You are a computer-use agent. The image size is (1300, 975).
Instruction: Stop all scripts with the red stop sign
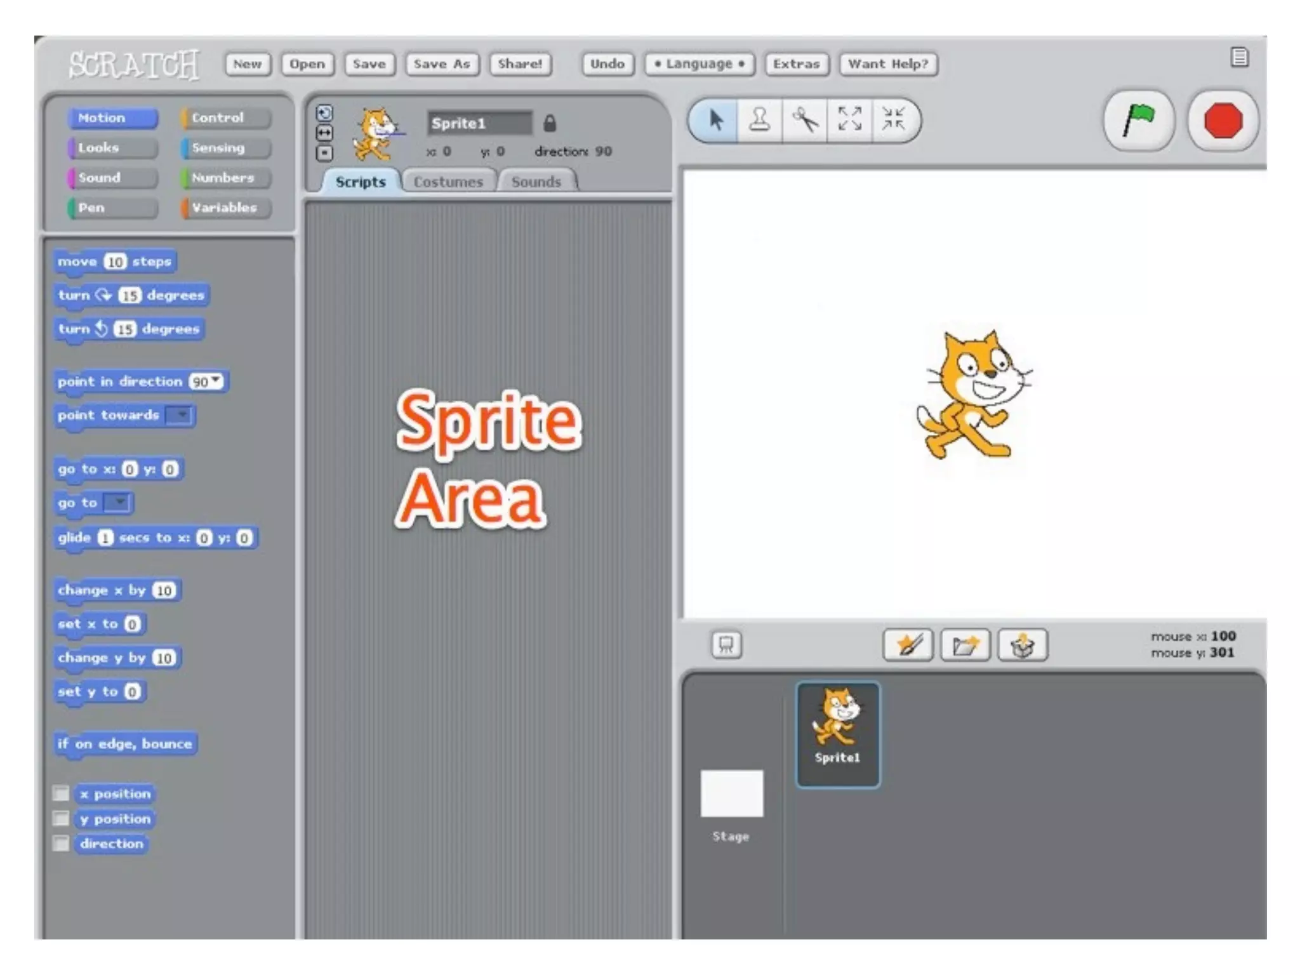pyautogui.click(x=1223, y=121)
